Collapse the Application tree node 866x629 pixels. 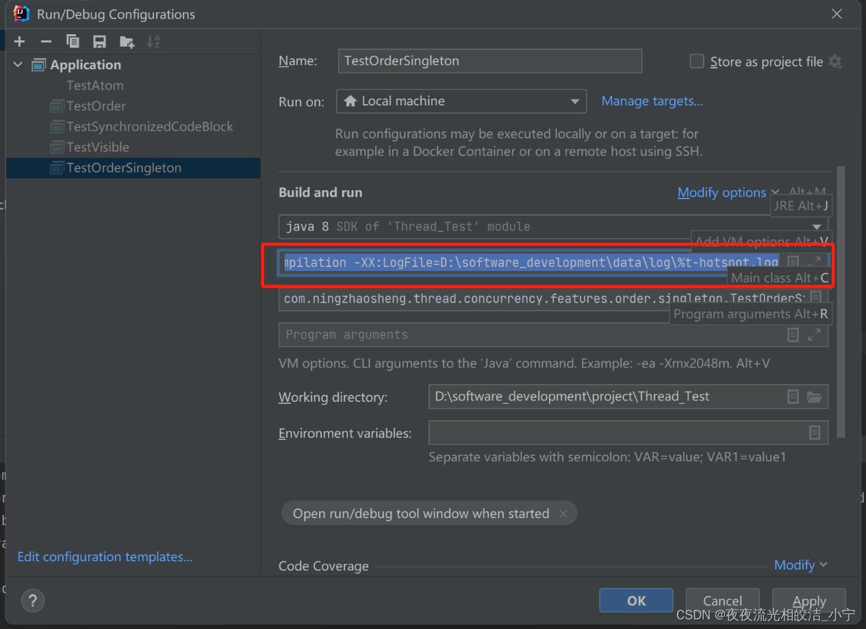point(18,65)
